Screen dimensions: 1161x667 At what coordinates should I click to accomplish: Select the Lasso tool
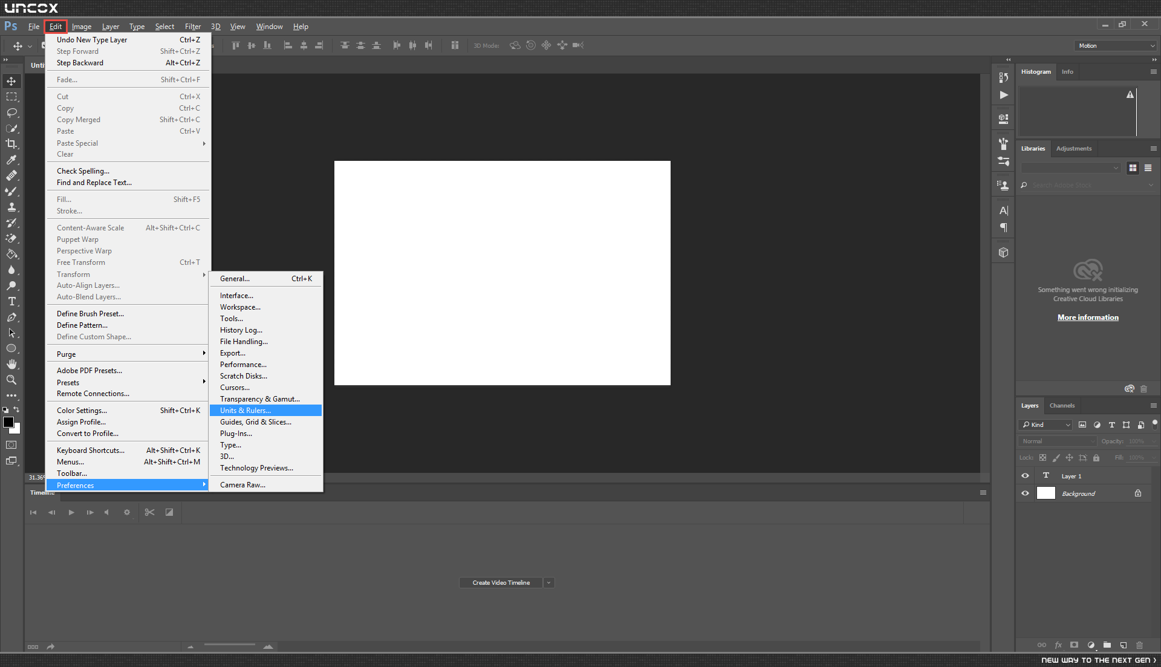[11, 112]
